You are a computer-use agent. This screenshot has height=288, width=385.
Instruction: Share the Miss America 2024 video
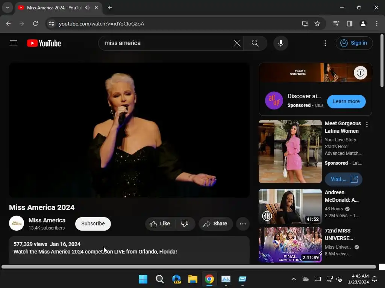(x=215, y=223)
